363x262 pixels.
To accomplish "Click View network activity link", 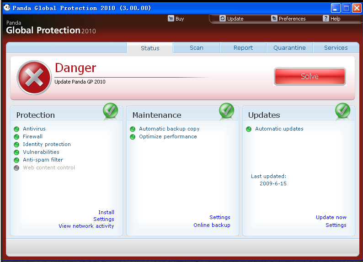I will click(x=86, y=226).
